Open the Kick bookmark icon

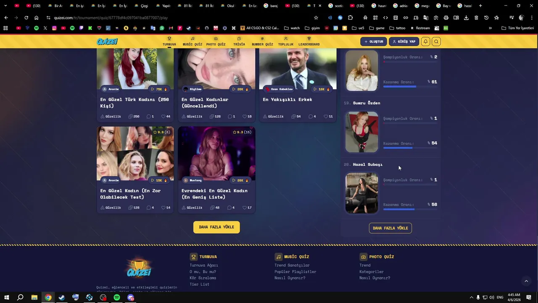[90, 28]
